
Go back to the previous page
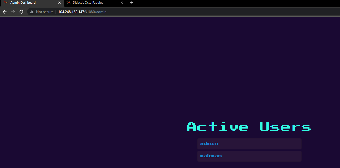pos(5,12)
